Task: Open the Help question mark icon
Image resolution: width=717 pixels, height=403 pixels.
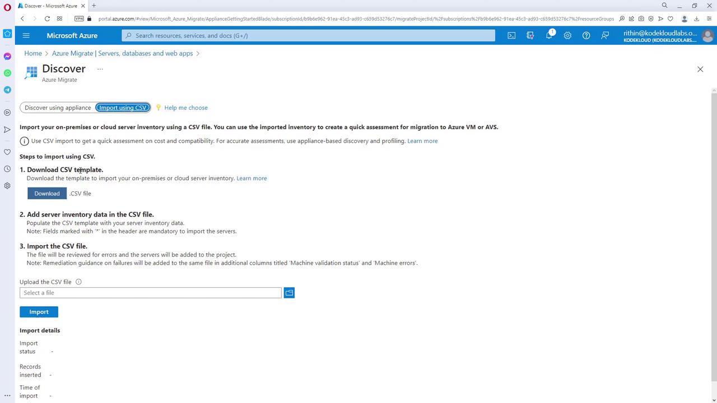Action: pyautogui.click(x=586, y=35)
